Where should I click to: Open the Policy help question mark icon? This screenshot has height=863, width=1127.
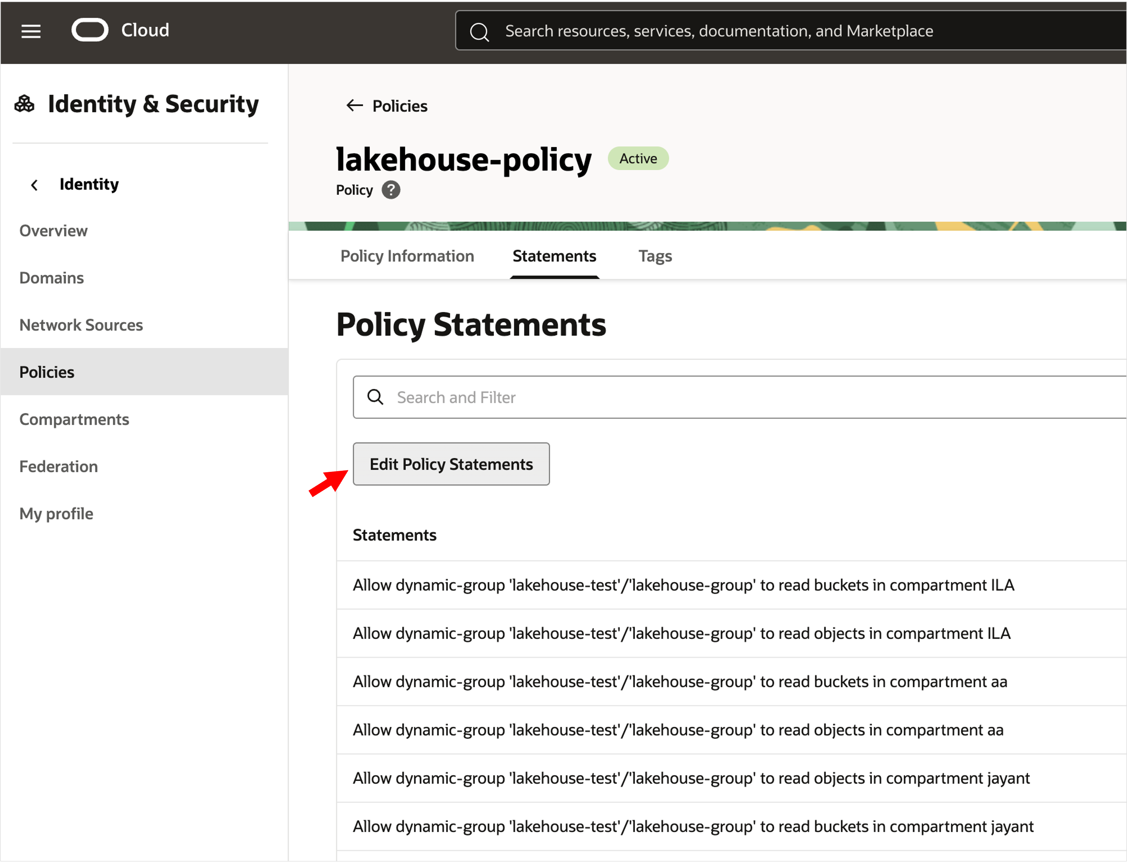pos(391,189)
